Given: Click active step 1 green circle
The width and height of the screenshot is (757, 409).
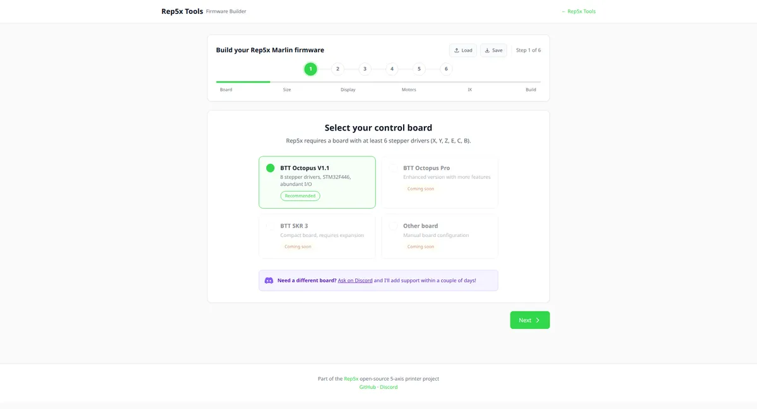Looking at the screenshot, I should pos(310,69).
